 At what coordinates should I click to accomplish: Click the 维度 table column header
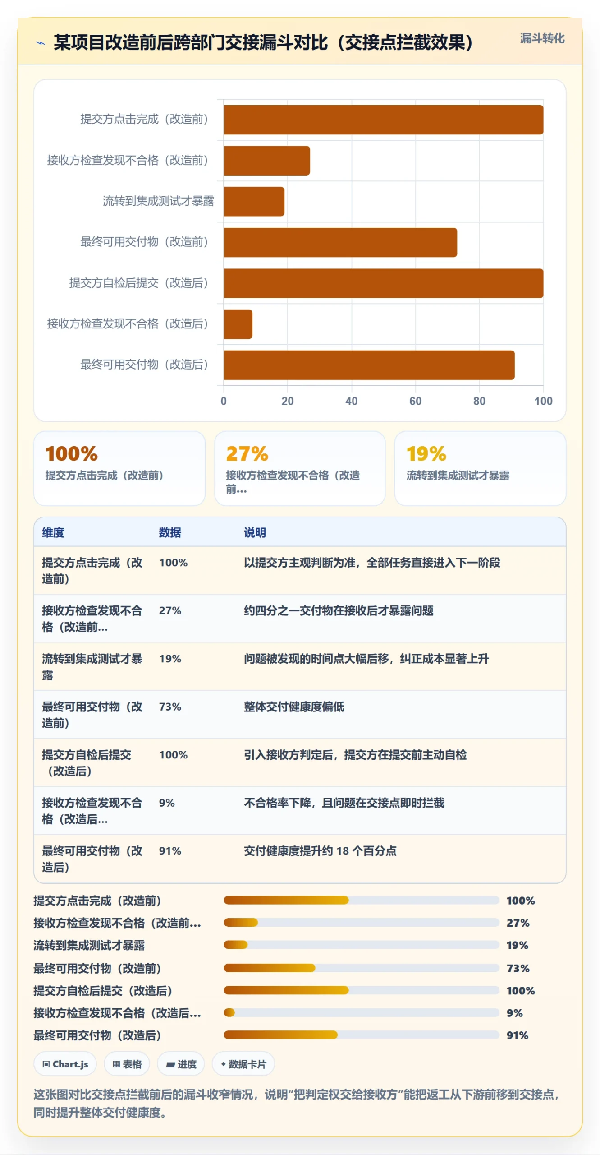53,532
